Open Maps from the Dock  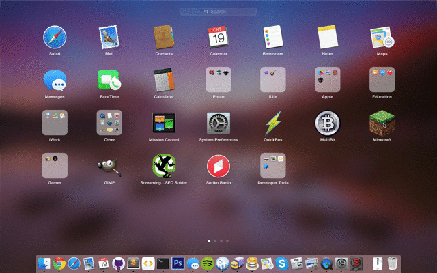pyautogui.click(x=267, y=263)
